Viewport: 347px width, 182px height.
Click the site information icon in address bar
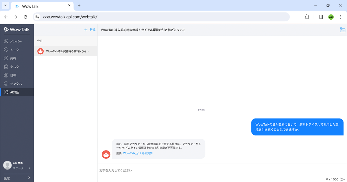coord(37,17)
